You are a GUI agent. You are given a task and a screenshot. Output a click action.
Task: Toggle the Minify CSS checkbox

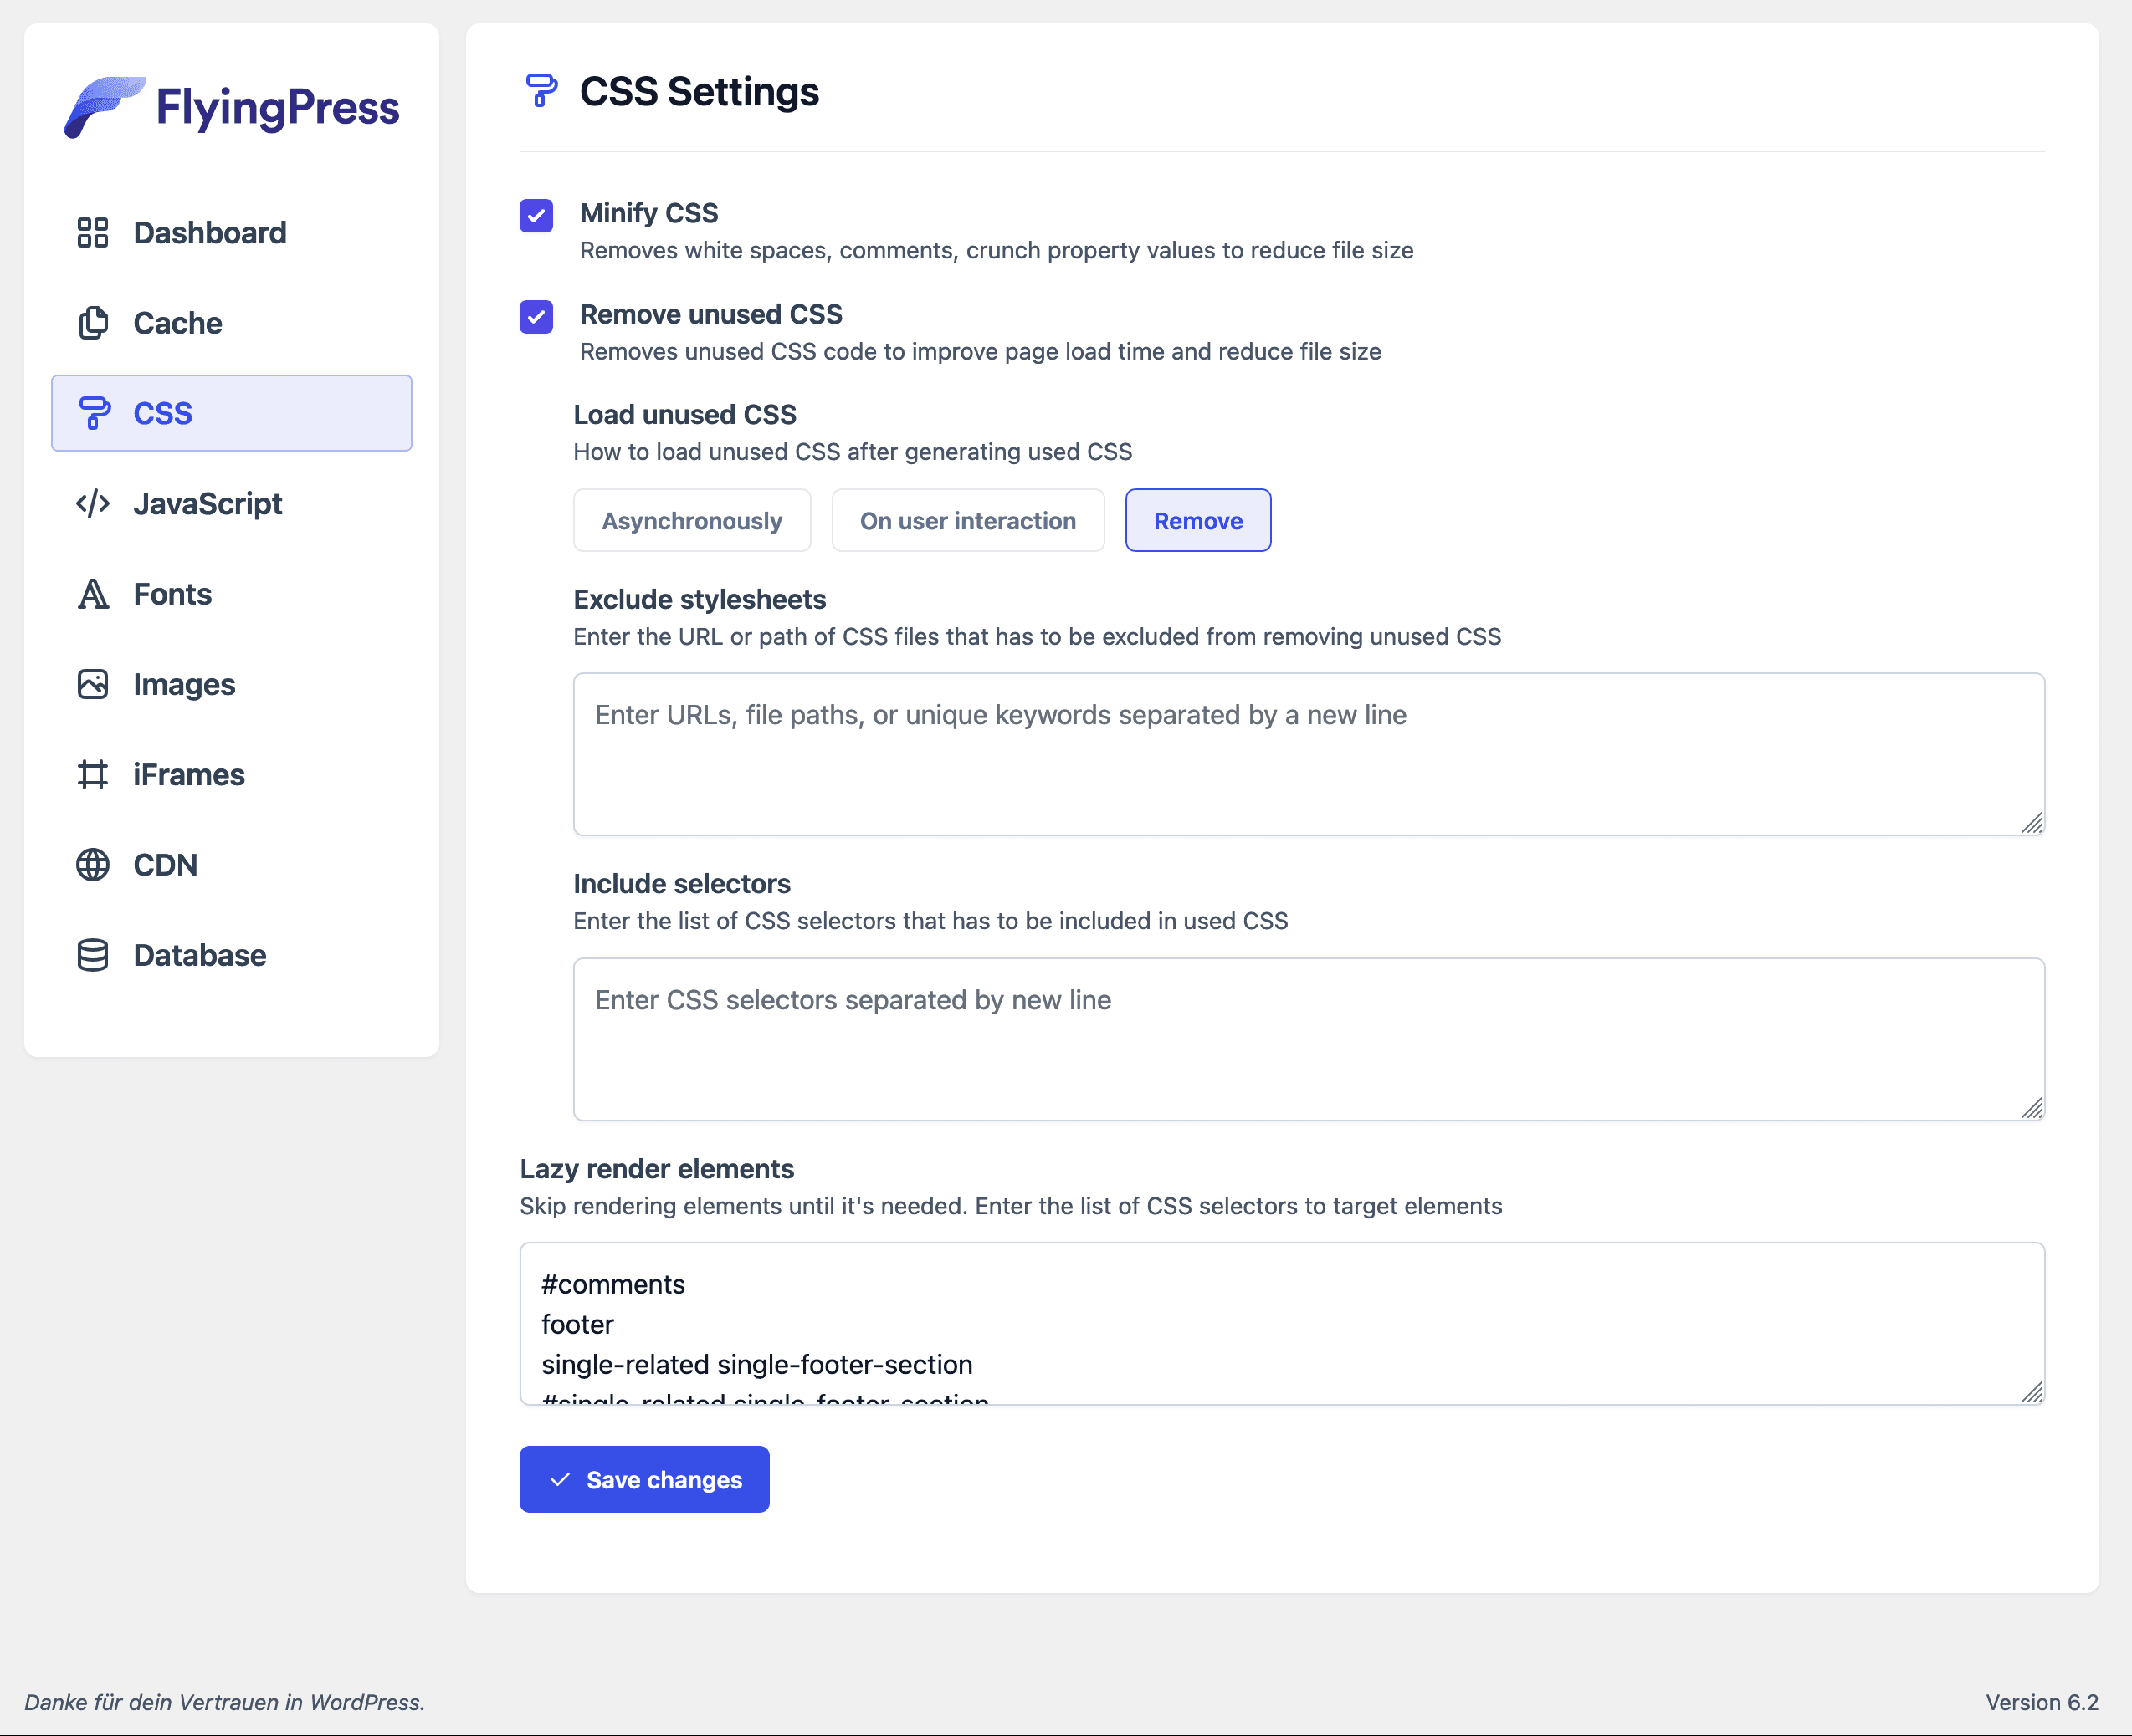click(x=536, y=214)
